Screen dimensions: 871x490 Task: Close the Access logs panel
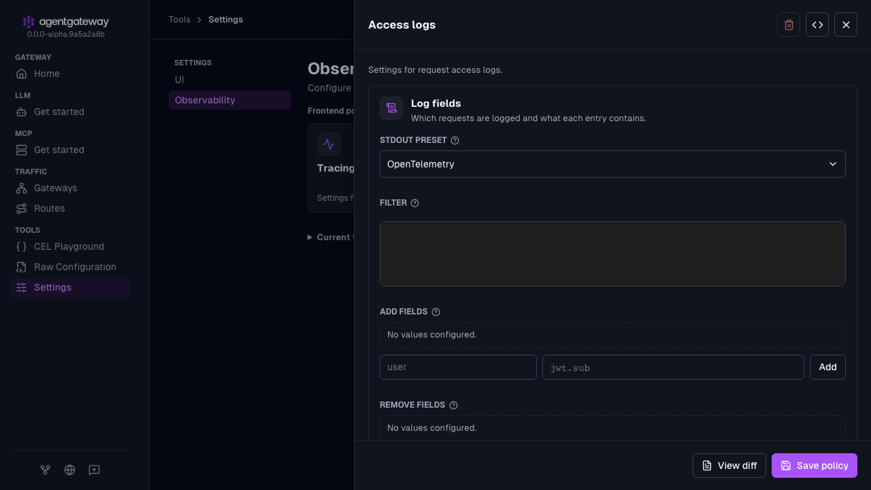(846, 24)
